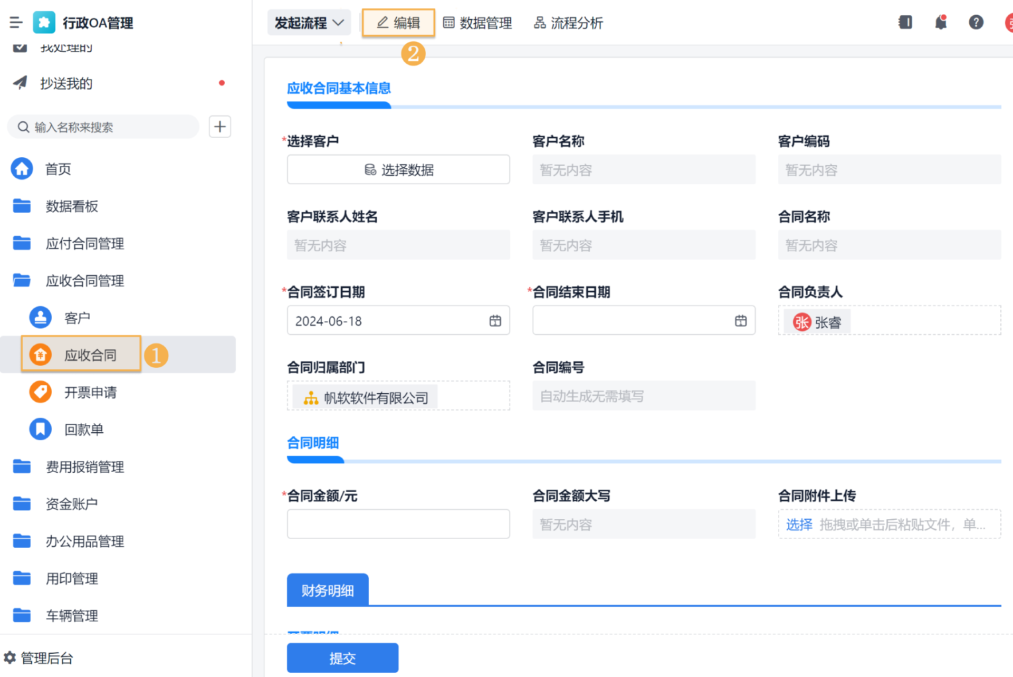The height and width of the screenshot is (677, 1013).
Task: Click the plus icon beside the search box
Action: coord(220,127)
